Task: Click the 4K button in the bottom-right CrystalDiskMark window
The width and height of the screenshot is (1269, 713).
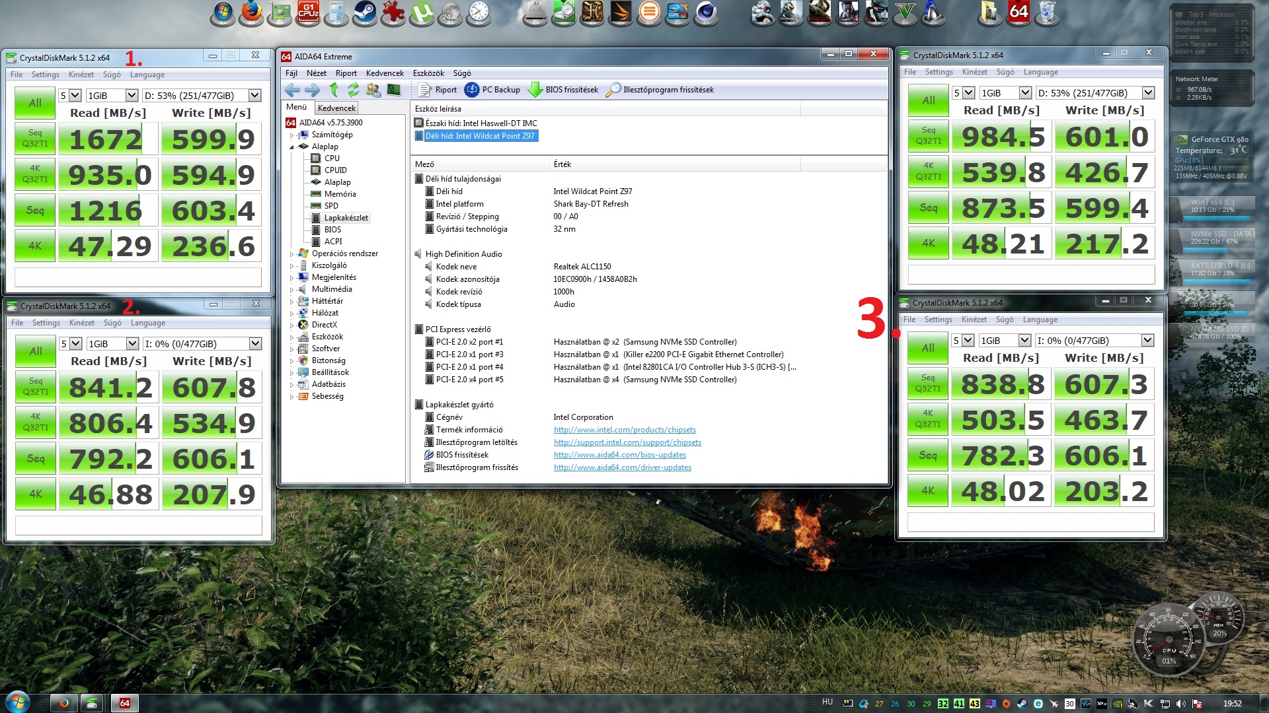Action: (928, 491)
